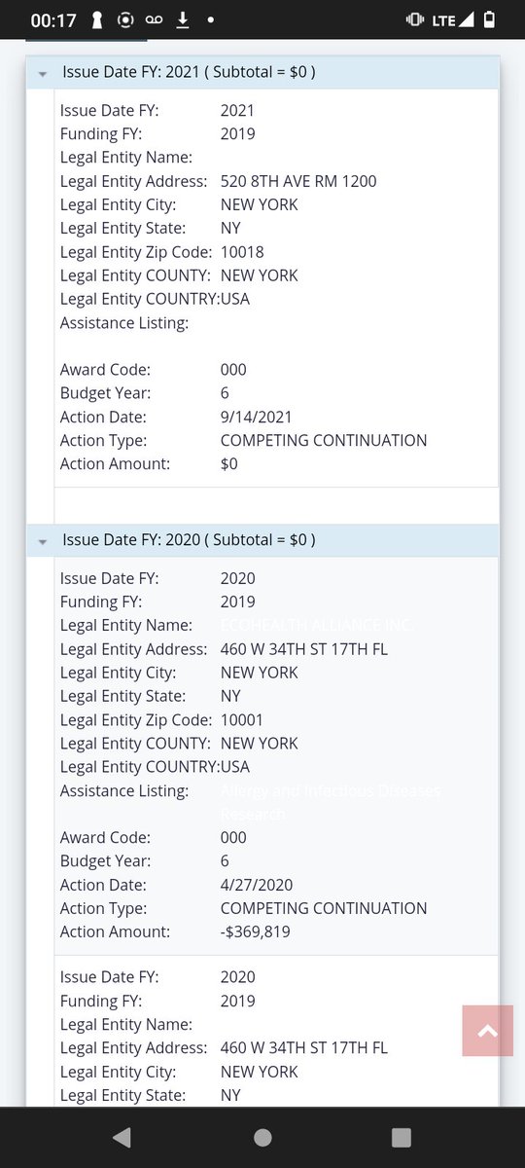Tap the voicemail icon in status bar
The width and height of the screenshot is (525, 1168).
[155, 19]
